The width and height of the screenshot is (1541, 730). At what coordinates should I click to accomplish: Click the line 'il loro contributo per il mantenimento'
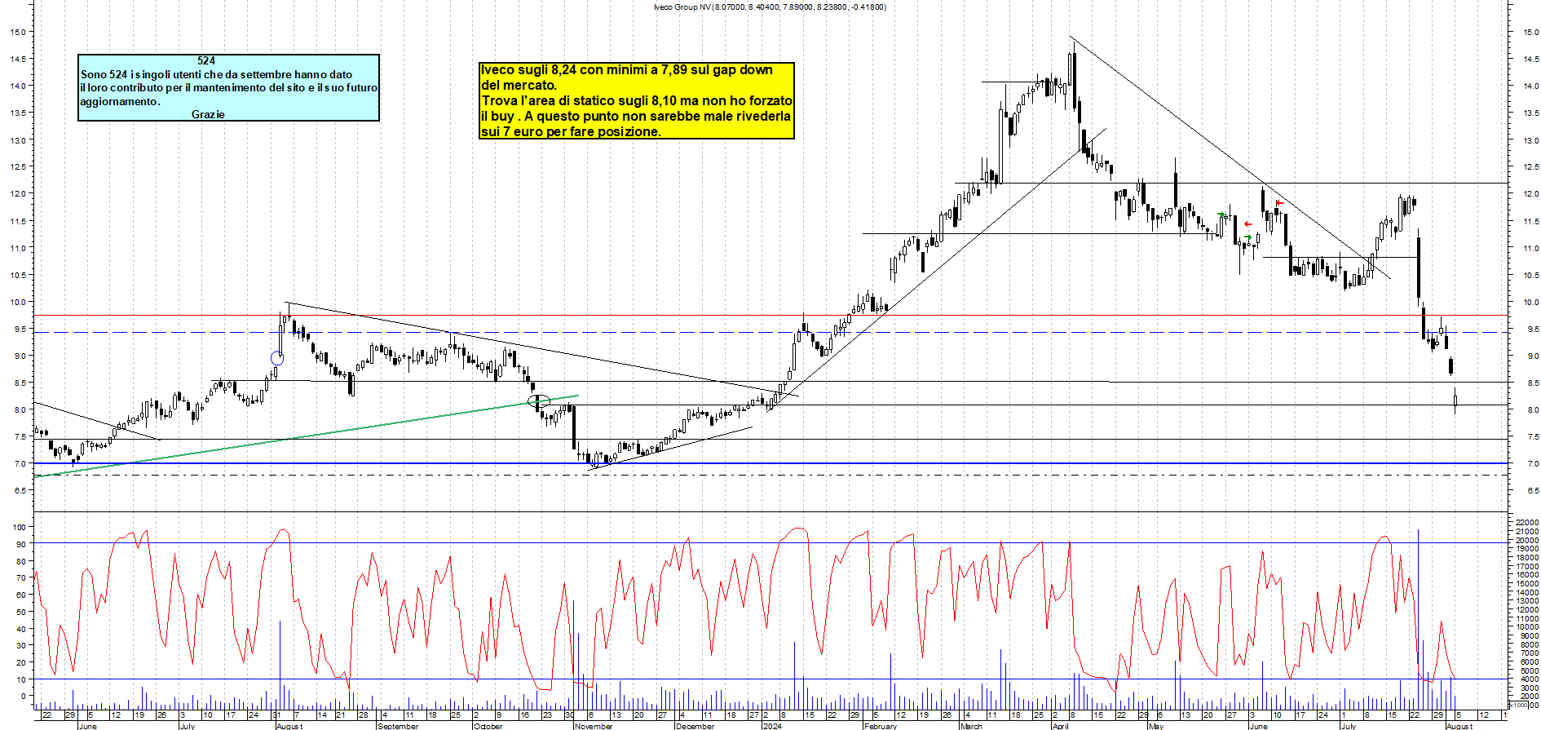click(x=229, y=87)
